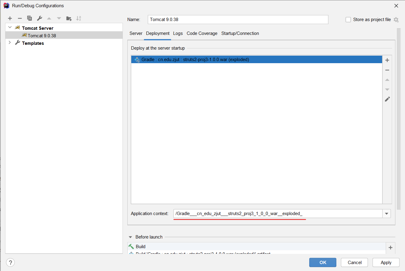This screenshot has width=405, height=271.
Task: Add a before launch task
Action: point(391,248)
